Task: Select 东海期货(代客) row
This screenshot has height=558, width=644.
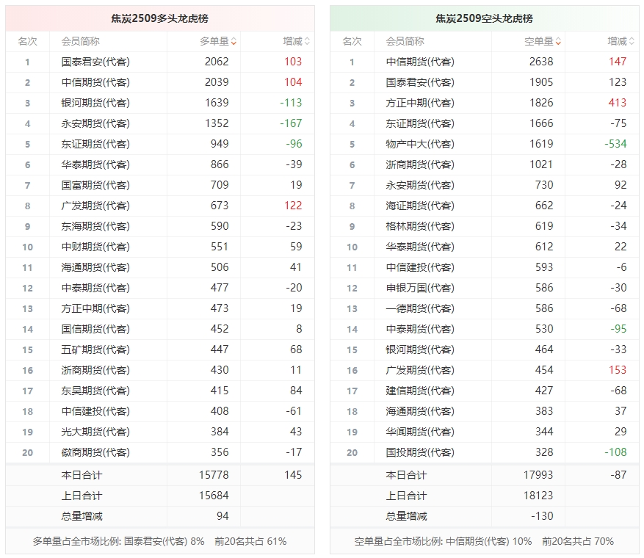Action: click(160, 226)
